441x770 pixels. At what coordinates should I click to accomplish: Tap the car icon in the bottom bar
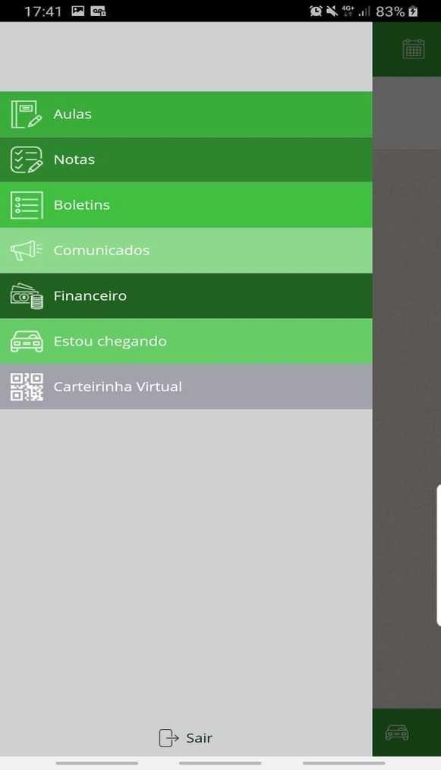pyautogui.click(x=397, y=732)
